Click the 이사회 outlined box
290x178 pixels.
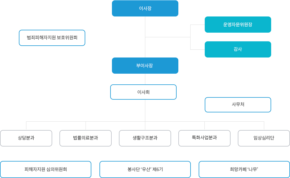(143, 92)
